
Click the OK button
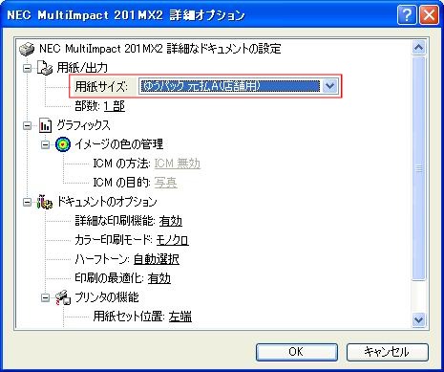(297, 352)
